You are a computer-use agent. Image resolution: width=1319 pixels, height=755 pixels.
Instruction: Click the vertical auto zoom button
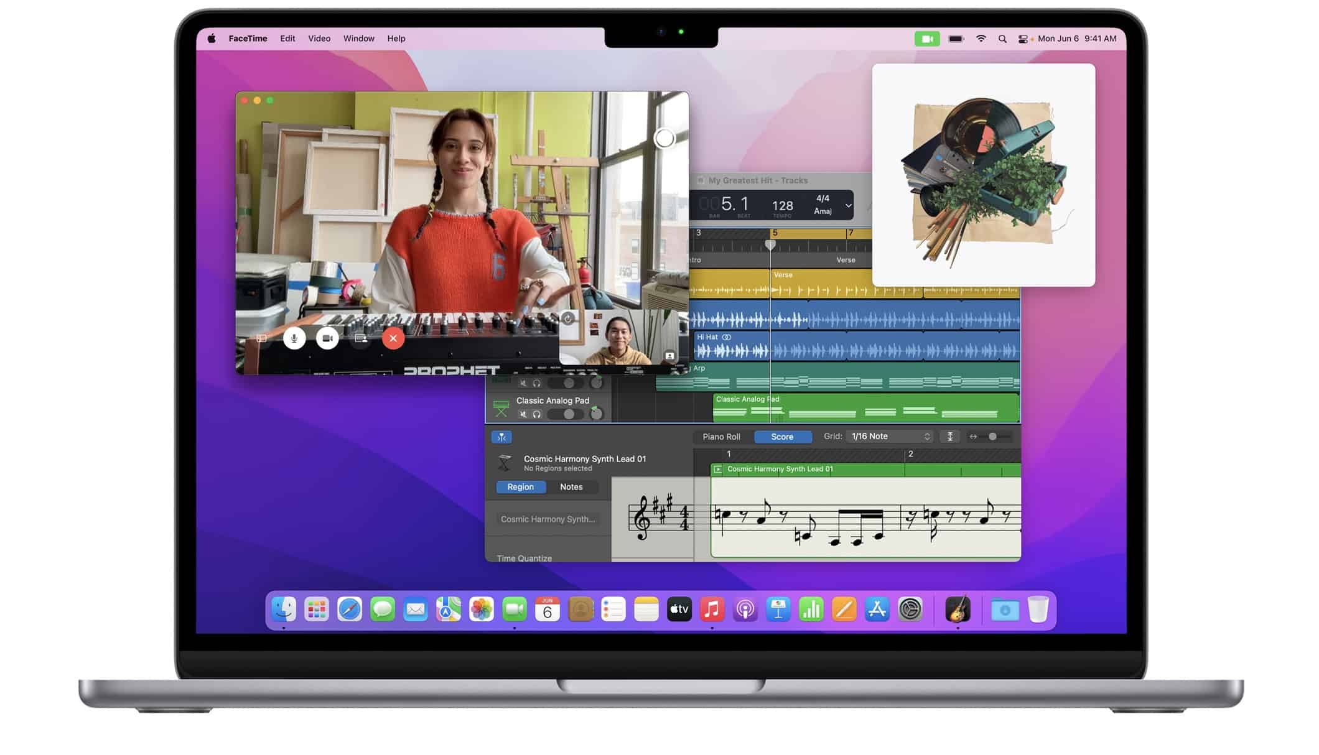[950, 437]
